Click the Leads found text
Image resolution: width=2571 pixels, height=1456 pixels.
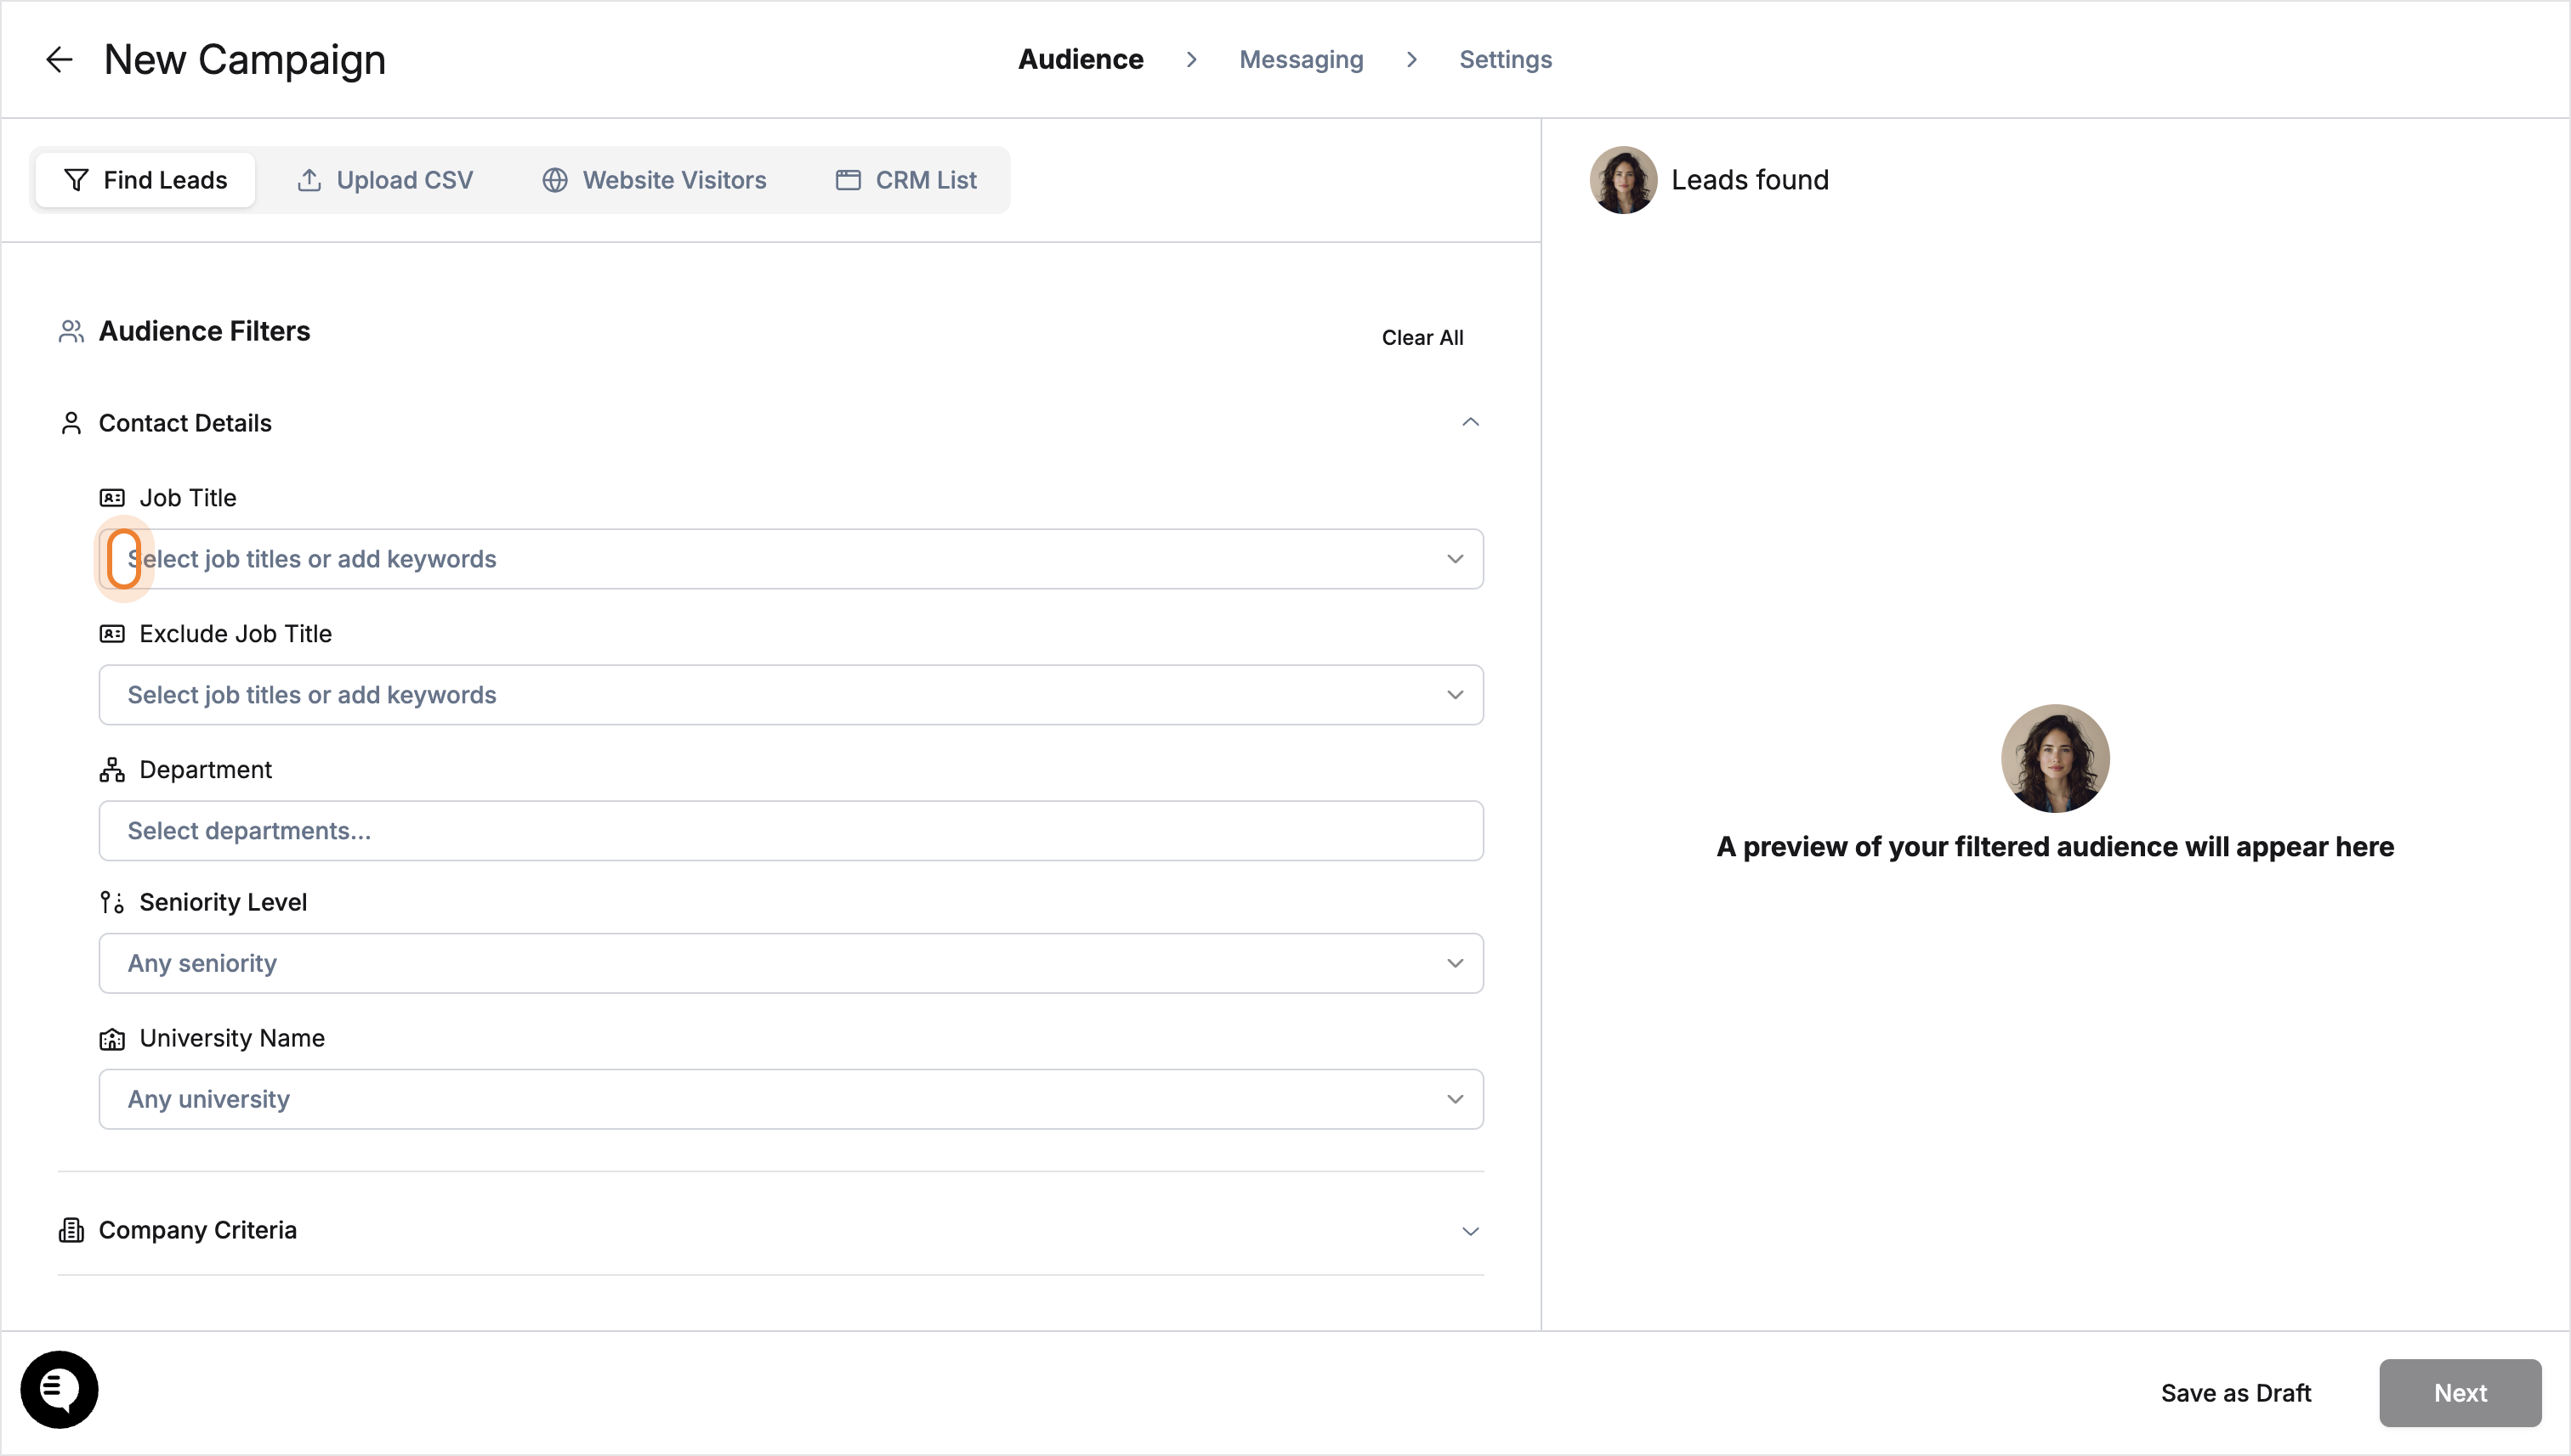coord(1750,180)
